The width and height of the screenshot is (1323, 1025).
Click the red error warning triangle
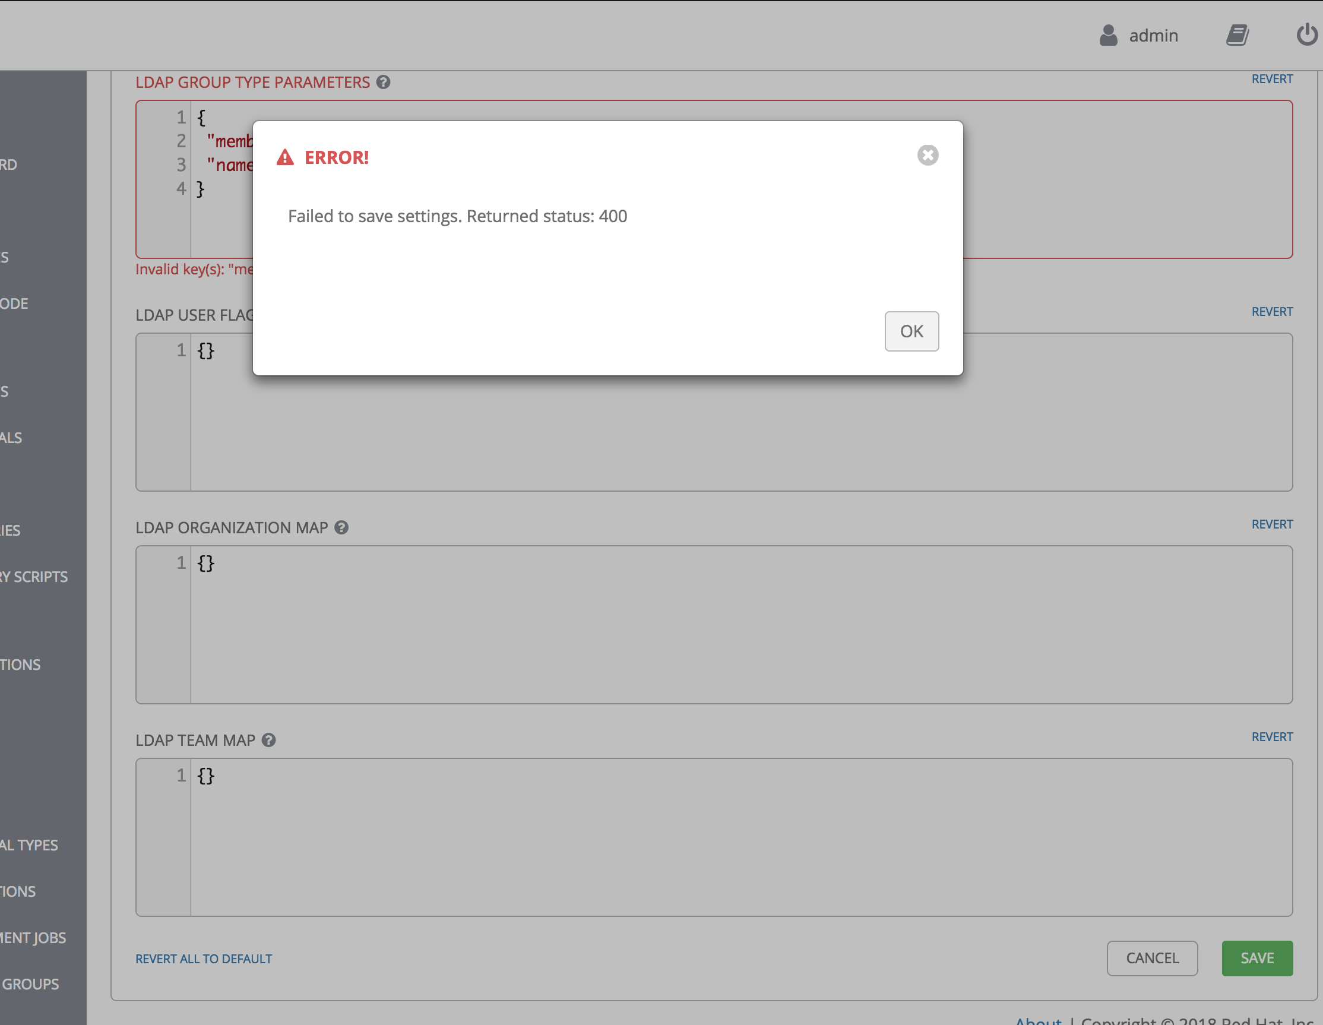pos(285,157)
